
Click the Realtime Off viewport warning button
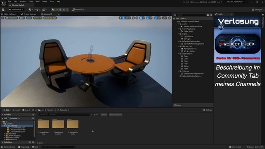click(x=38, y=18)
